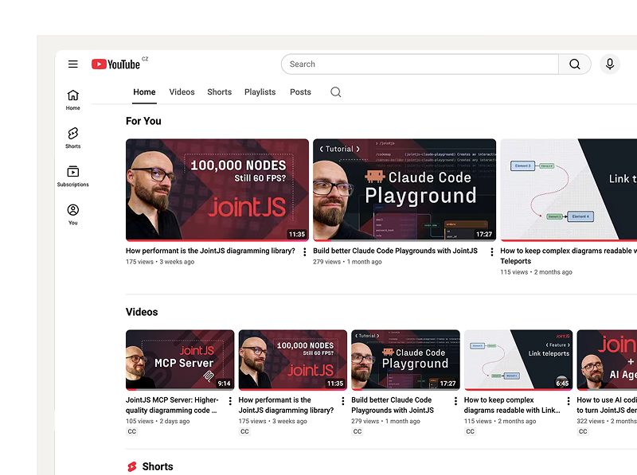Open title 'How to use AI coding' in Videos
Image resolution: width=637 pixels, height=475 pixels.
[x=607, y=405]
